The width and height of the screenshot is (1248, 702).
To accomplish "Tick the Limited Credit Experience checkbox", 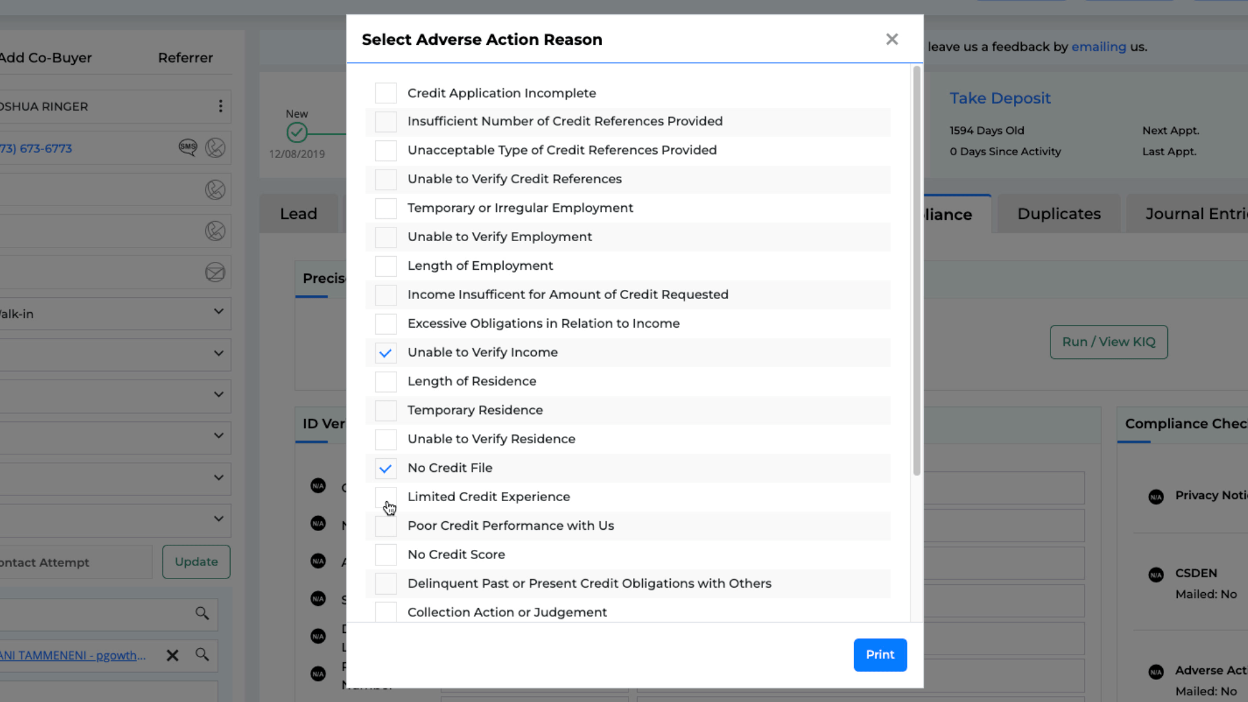I will (x=385, y=497).
